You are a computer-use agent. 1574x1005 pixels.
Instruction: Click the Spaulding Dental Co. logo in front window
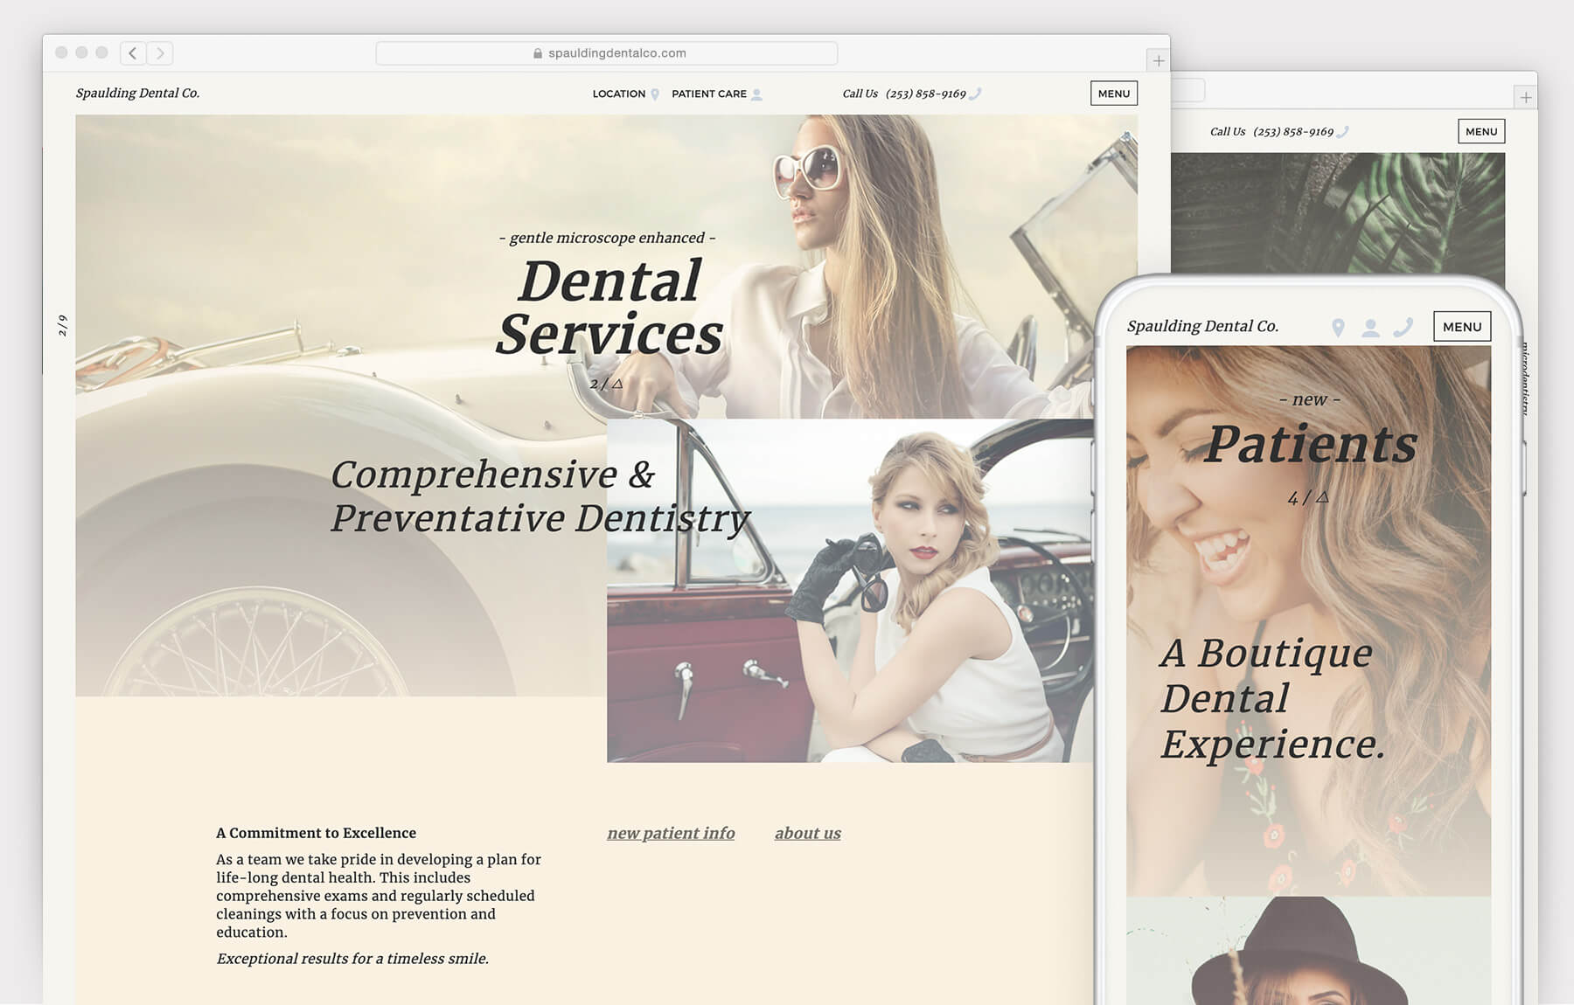click(137, 93)
